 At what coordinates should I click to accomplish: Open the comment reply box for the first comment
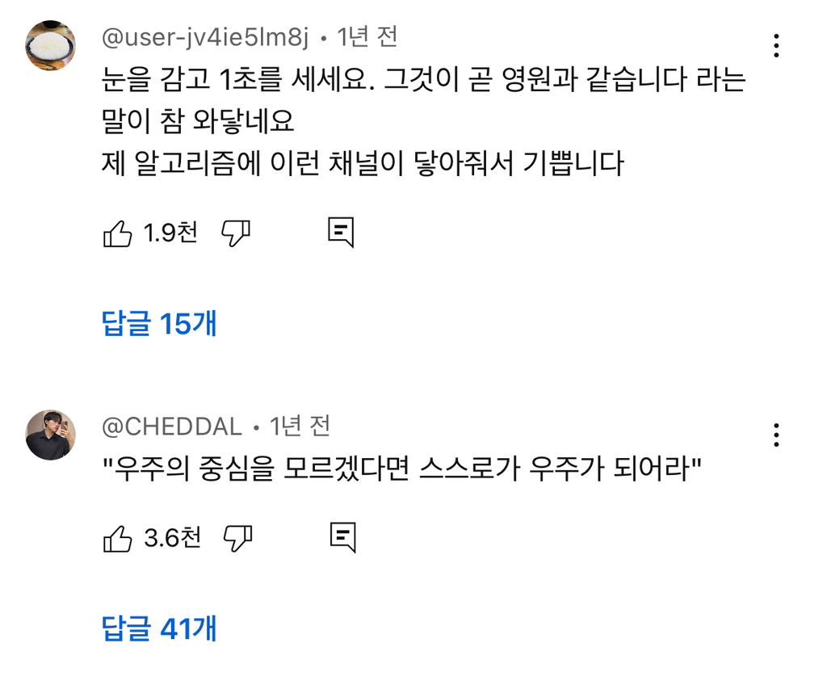click(x=340, y=233)
